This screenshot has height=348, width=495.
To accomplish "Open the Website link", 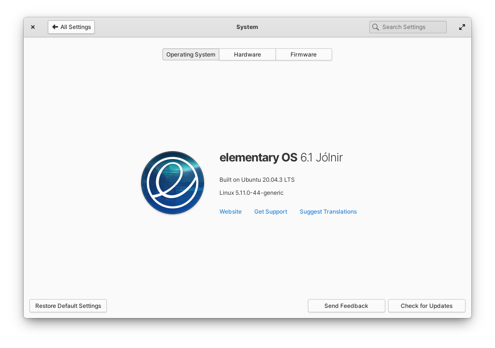I will pos(231,212).
